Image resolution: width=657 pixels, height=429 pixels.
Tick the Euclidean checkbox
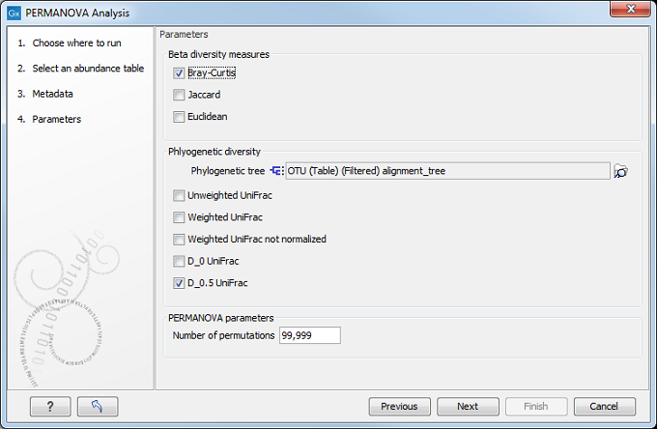point(179,118)
